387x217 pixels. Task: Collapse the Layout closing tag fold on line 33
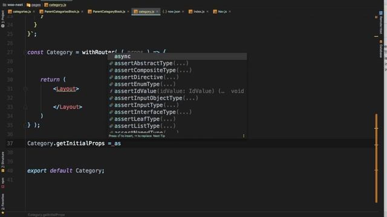coord(25,107)
